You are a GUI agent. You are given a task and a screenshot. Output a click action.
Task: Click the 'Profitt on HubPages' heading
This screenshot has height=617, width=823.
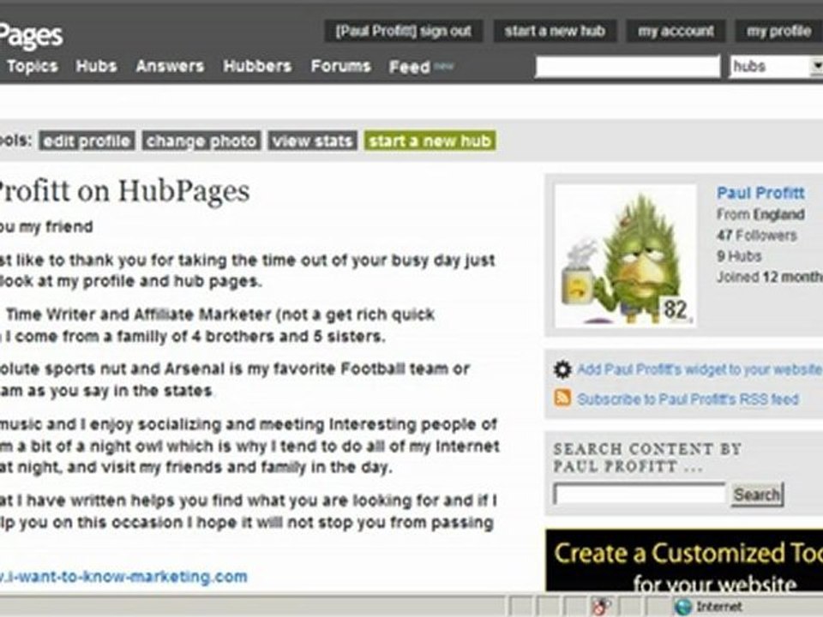tap(123, 190)
